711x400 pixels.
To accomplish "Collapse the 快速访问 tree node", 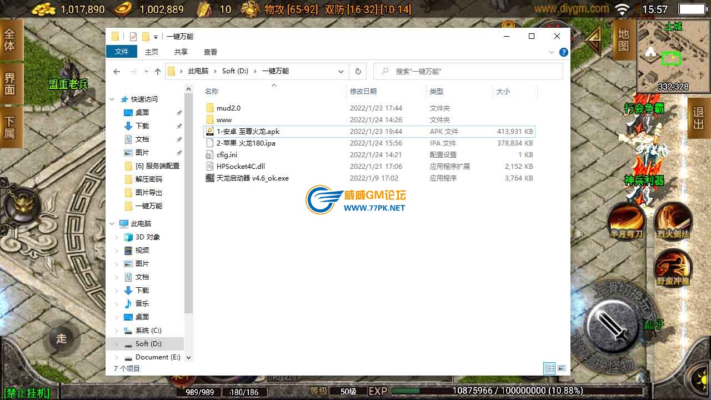I will 112,99.
